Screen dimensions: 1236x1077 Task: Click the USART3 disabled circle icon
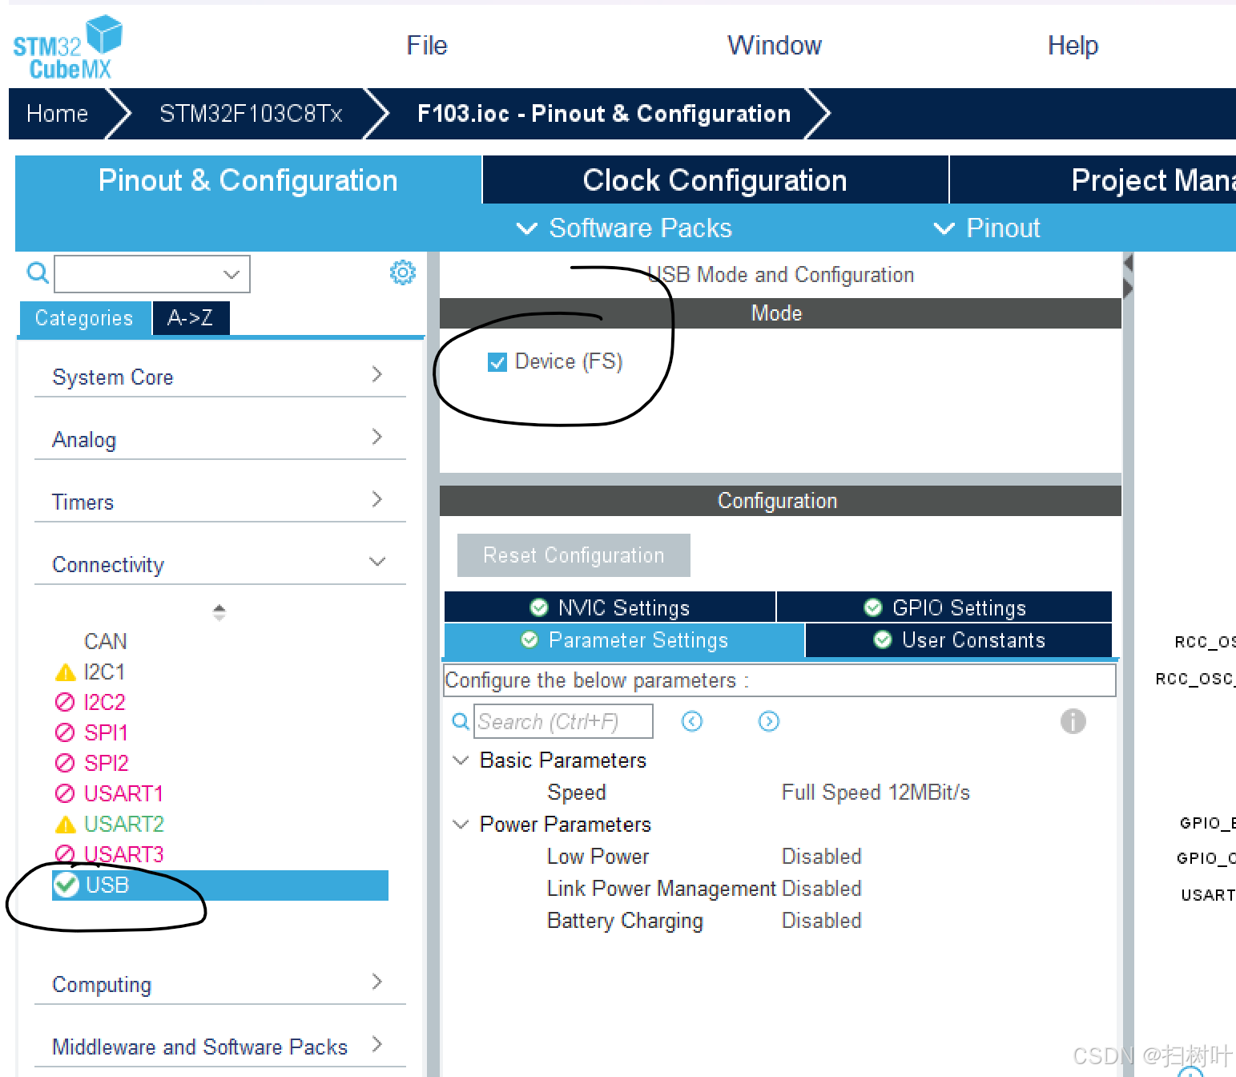click(65, 854)
